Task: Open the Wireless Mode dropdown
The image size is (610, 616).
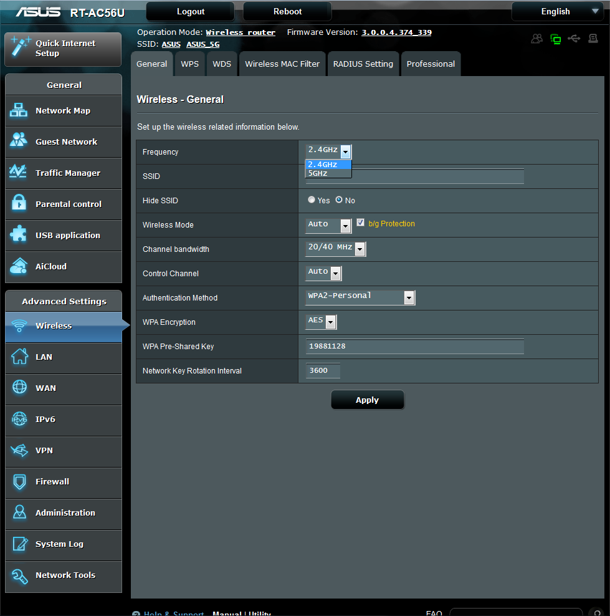Action: 328,225
